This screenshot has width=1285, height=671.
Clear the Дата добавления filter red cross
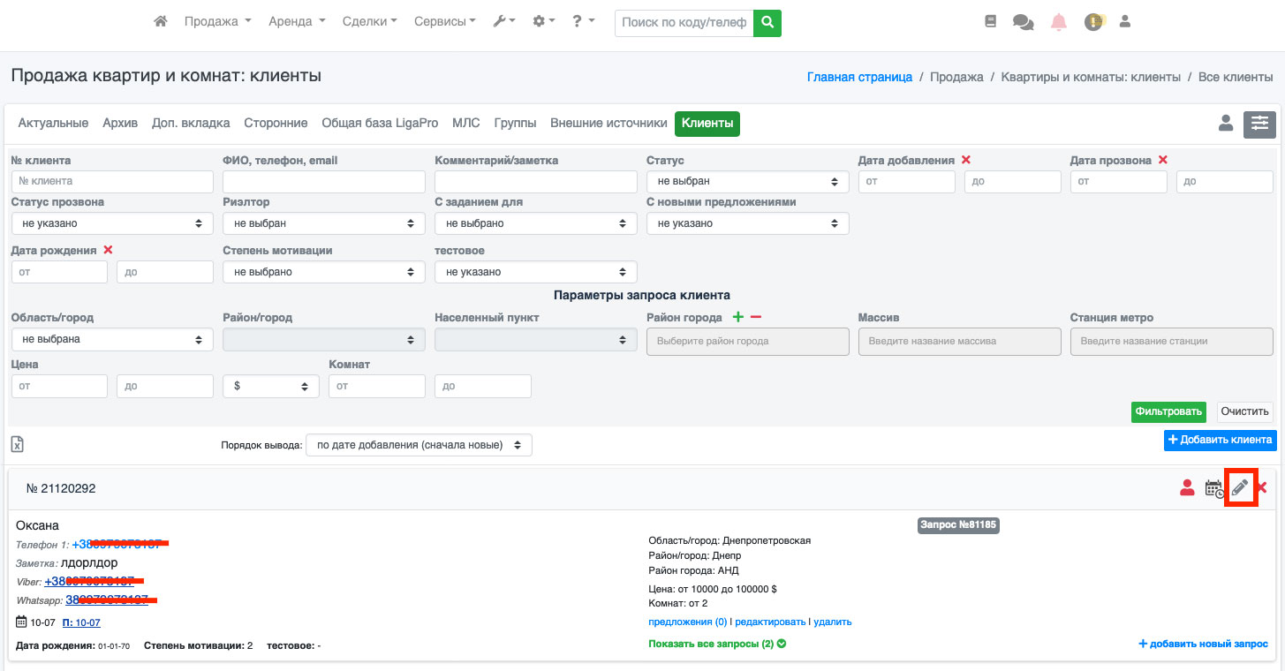[x=966, y=160]
